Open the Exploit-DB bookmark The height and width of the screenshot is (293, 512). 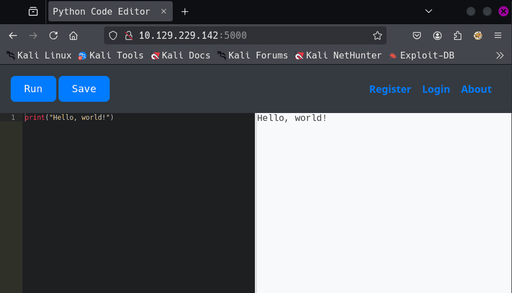tap(421, 55)
